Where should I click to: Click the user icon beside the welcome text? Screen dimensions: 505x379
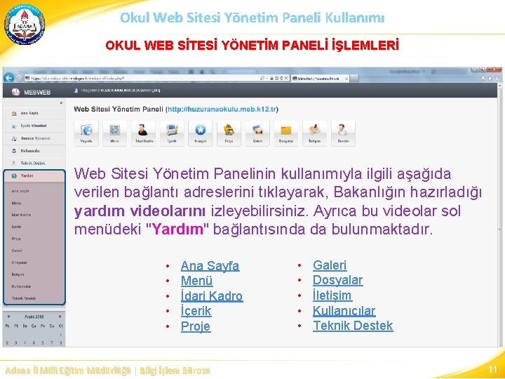click(x=76, y=91)
